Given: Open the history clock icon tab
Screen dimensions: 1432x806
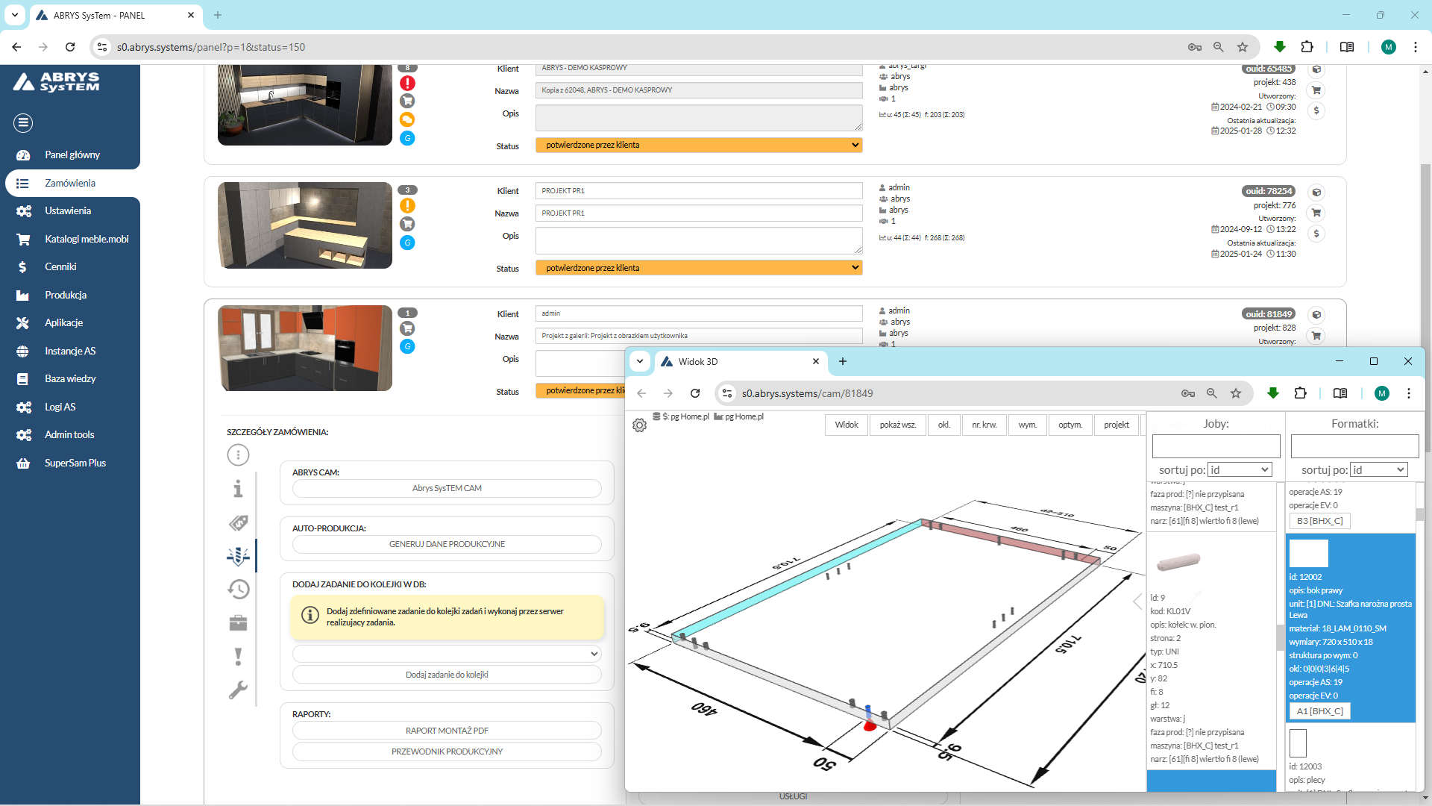Looking at the screenshot, I should 238,590.
